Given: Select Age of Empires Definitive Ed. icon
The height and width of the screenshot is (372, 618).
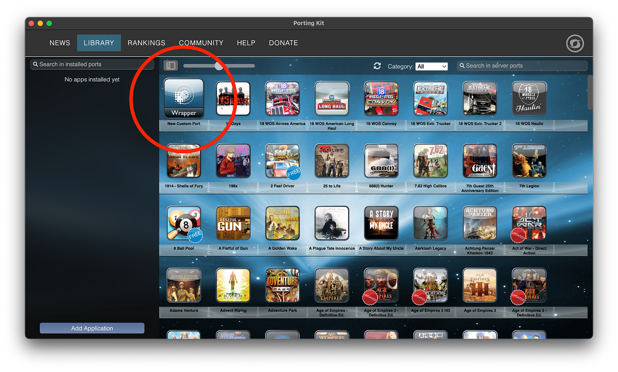Looking at the screenshot, I should (x=332, y=285).
